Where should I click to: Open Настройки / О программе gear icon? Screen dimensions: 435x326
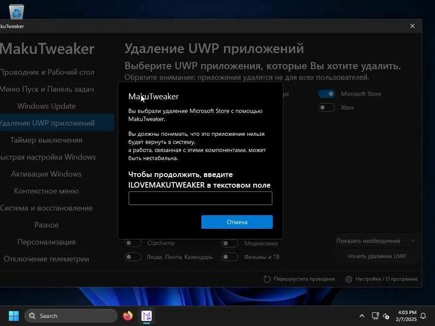[x=349, y=279]
